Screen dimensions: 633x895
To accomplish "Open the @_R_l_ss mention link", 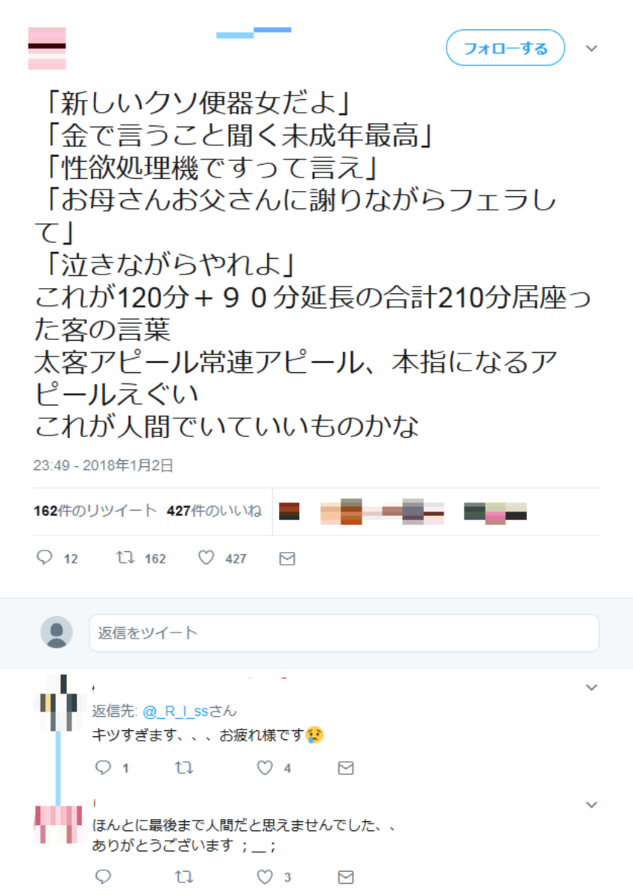I will click(x=175, y=711).
